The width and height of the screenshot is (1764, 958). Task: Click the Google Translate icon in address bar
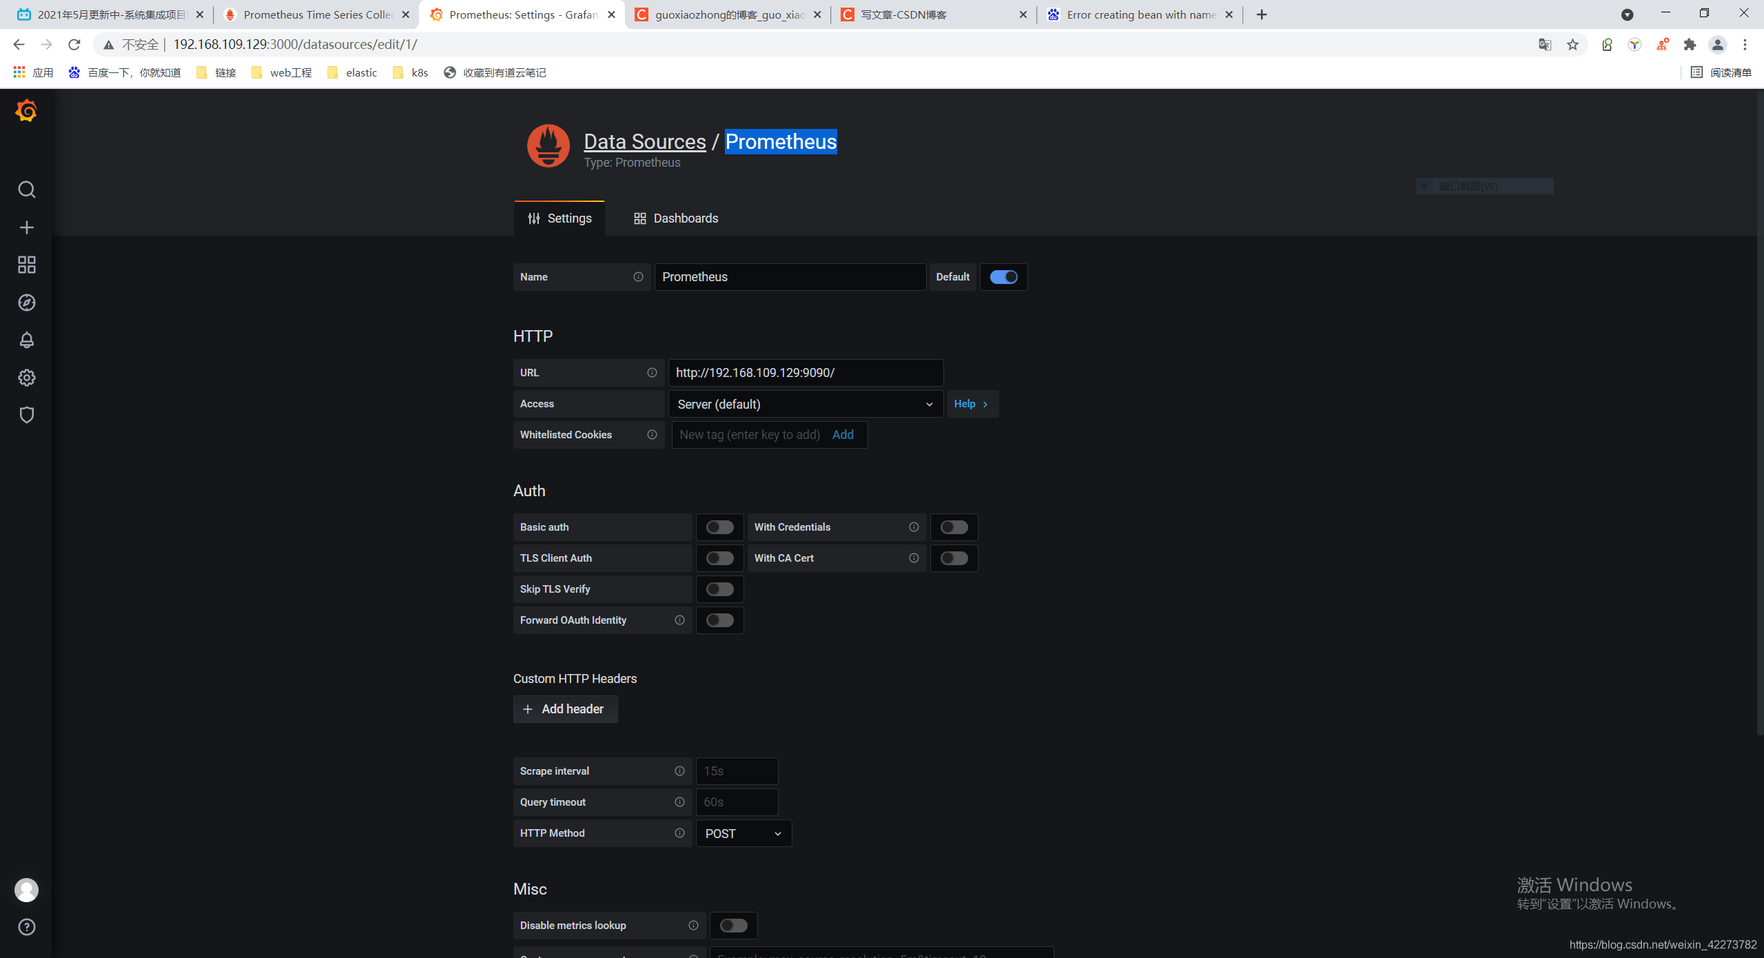coord(1545,45)
